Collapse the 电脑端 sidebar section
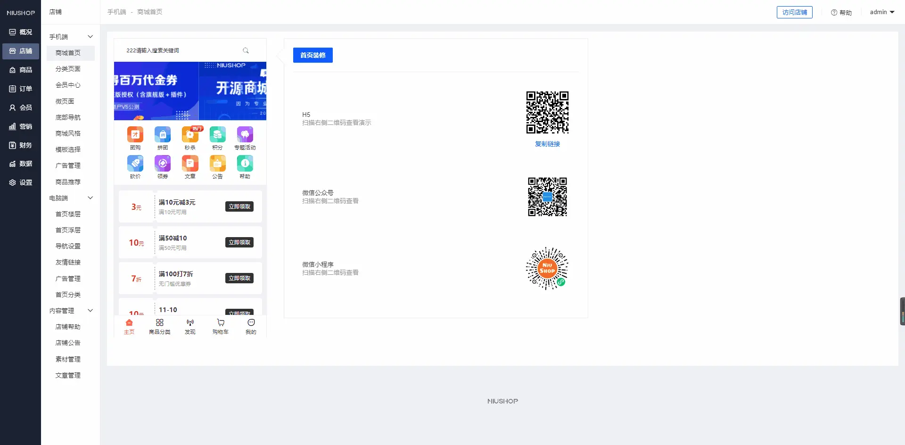This screenshot has height=445, width=905. pyautogui.click(x=90, y=198)
